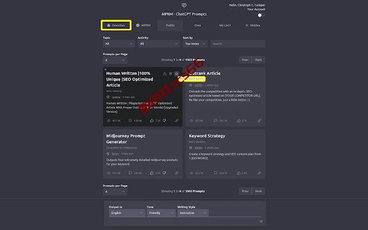Copy link of Human Written prompt
The height and width of the screenshot is (230, 368).
click(x=177, y=121)
